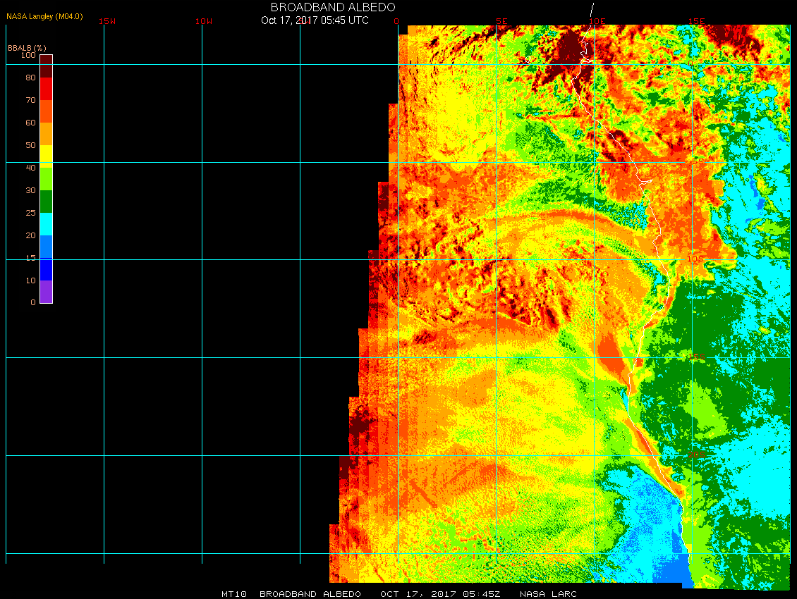Click the dark maroon 80–100% legend swatch
797x599 pixels.
pos(46,66)
